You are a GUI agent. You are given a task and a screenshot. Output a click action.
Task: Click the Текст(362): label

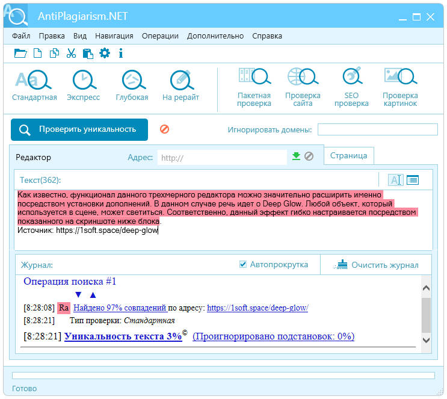40,180
